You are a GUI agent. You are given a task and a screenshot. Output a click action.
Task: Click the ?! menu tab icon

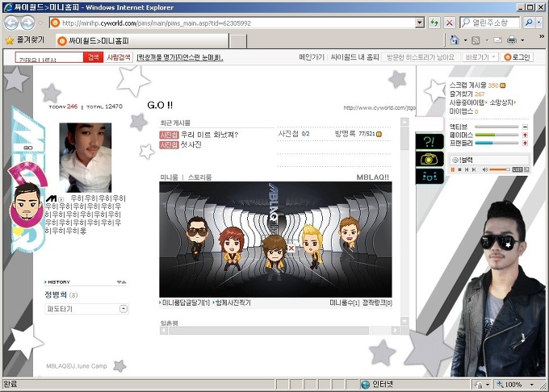[430, 142]
